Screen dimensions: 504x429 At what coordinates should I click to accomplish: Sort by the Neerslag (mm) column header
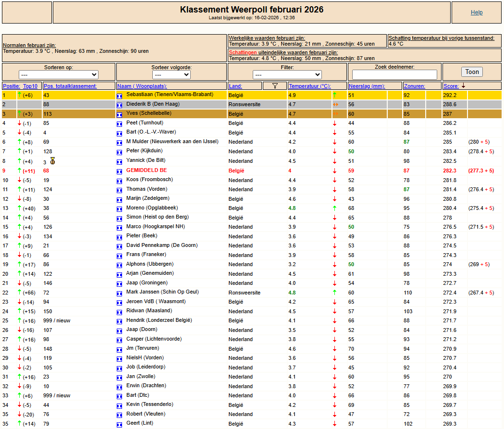click(367, 86)
